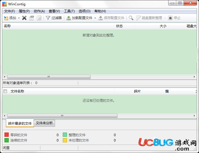
Task: Click the teal 整理的文件 color swatch
Action: (65, 135)
